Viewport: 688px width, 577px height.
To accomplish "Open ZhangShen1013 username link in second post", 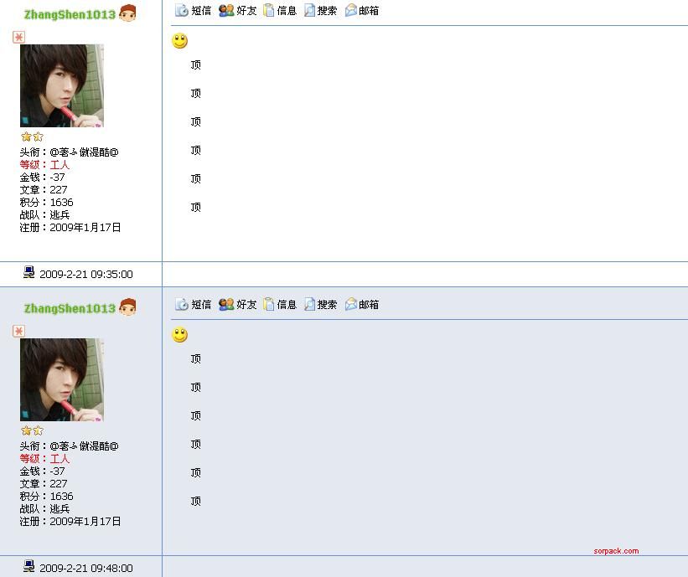I will [x=70, y=308].
